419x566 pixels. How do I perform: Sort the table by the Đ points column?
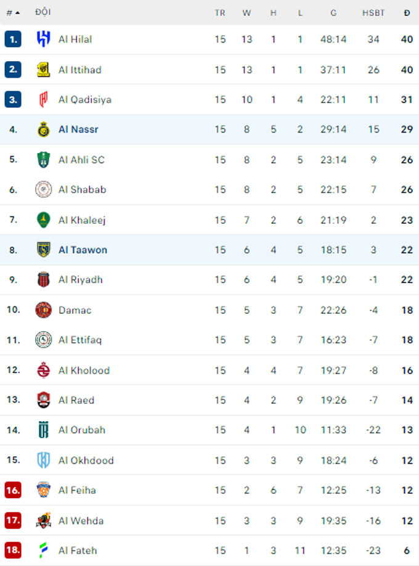(405, 11)
